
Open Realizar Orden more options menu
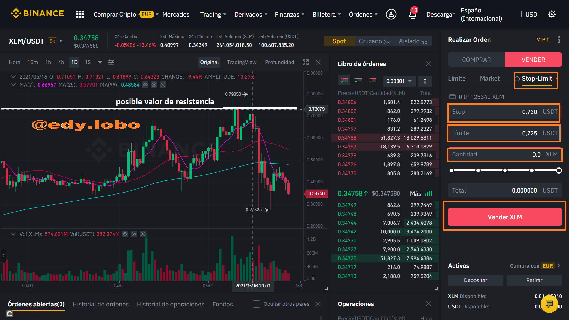559,40
